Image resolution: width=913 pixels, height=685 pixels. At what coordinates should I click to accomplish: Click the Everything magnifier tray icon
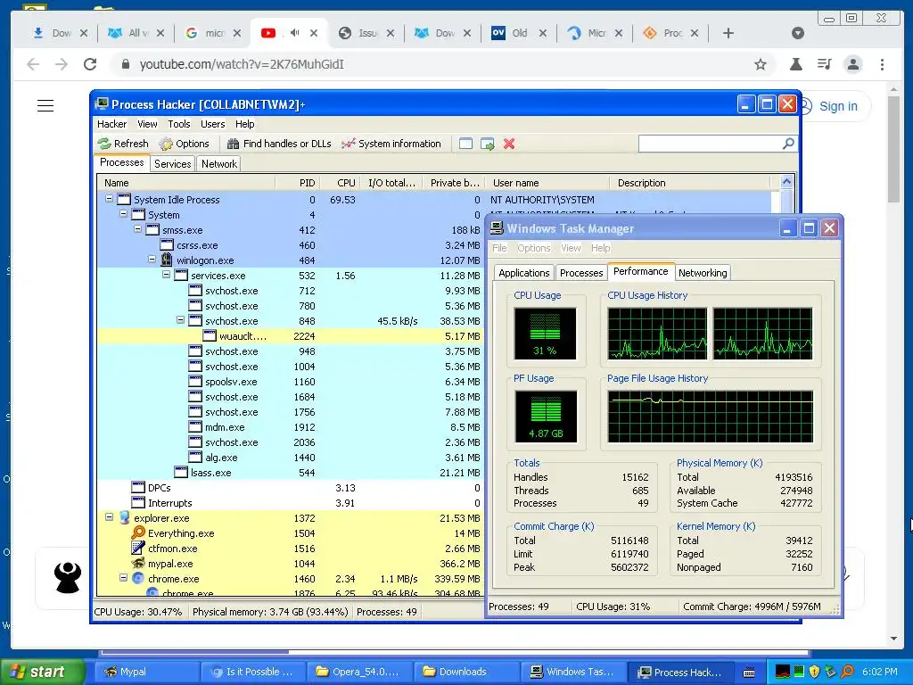click(847, 672)
